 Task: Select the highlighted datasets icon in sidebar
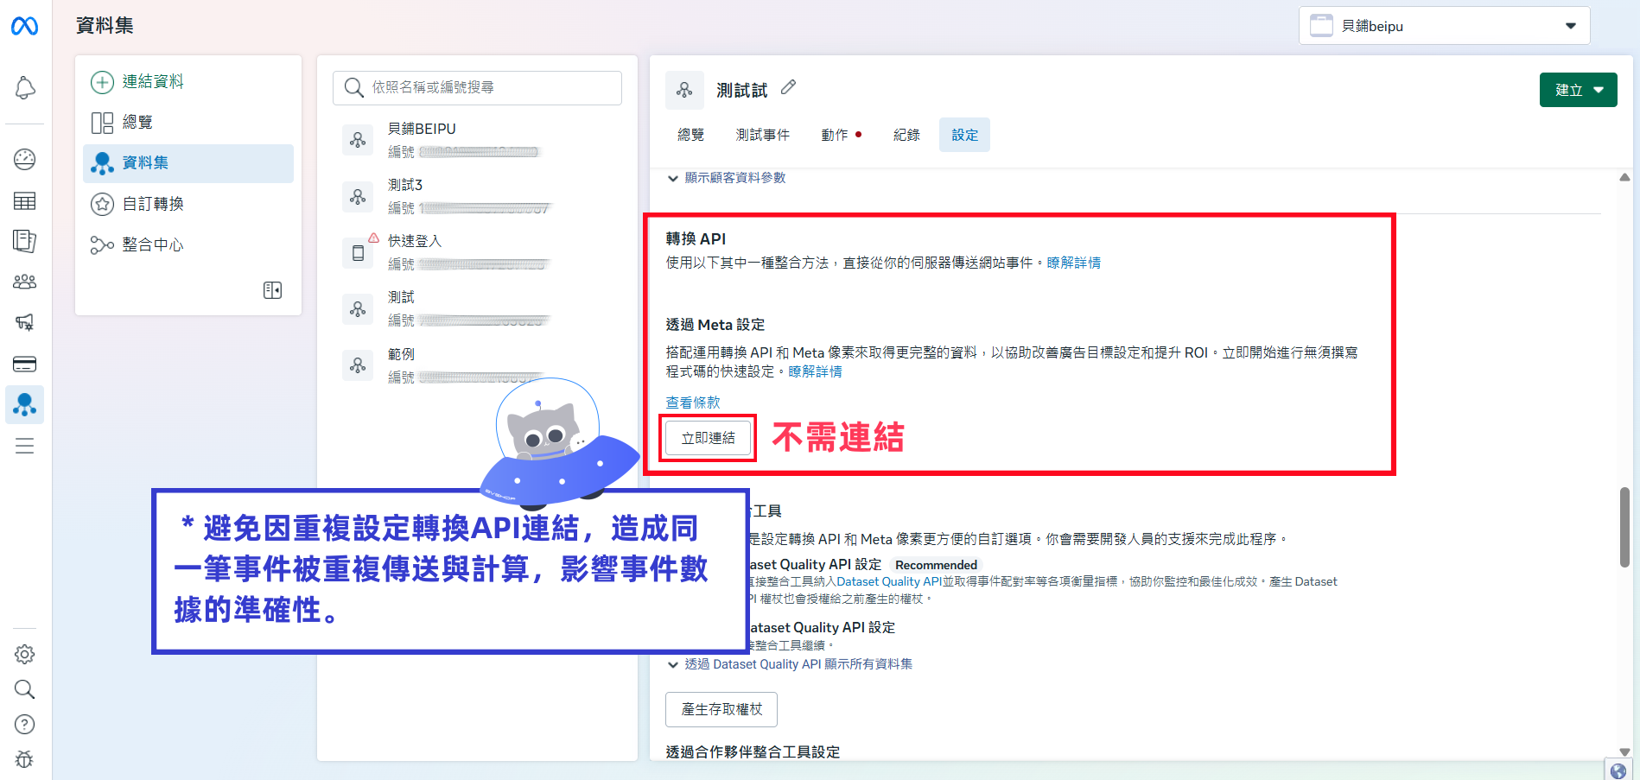(25, 404)
